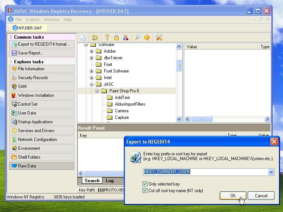Open the Windows menu
This screenshot has height=212, width=283.
click(x=52, y=20)
